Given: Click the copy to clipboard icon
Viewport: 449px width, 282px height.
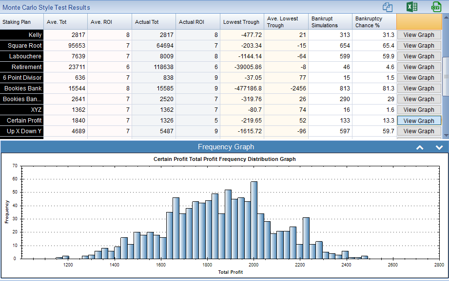Looking at the screenshot, I should 388,7.
